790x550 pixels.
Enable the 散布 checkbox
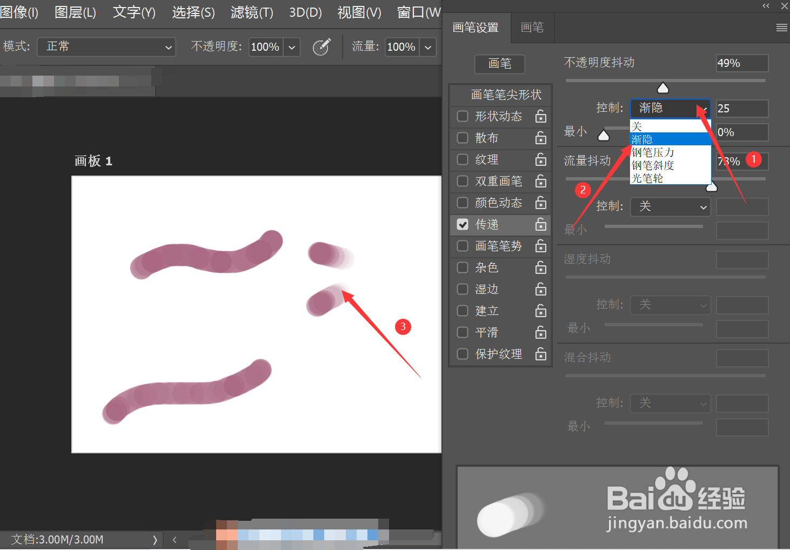(x=463, y=138)
